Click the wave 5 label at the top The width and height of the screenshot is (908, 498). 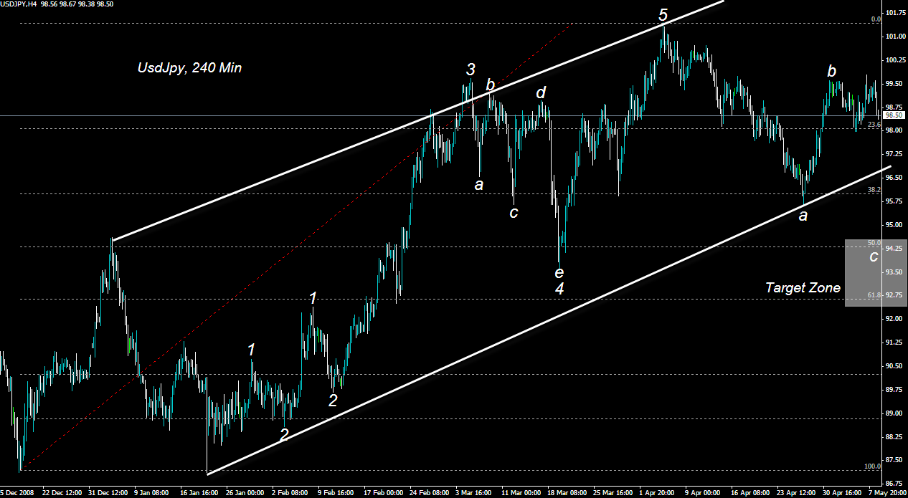click(662, 14)
